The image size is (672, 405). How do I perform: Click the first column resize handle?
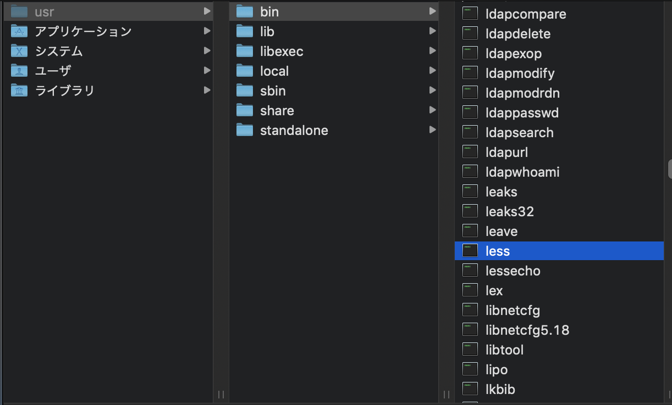click(221, 394)
